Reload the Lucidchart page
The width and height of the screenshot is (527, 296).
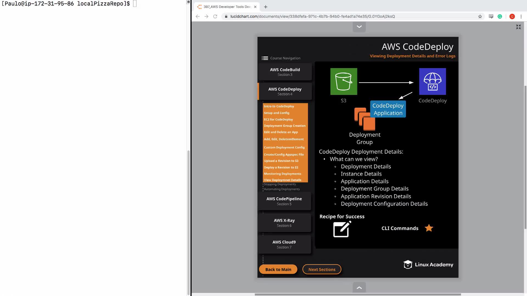(x=215, y=16)
